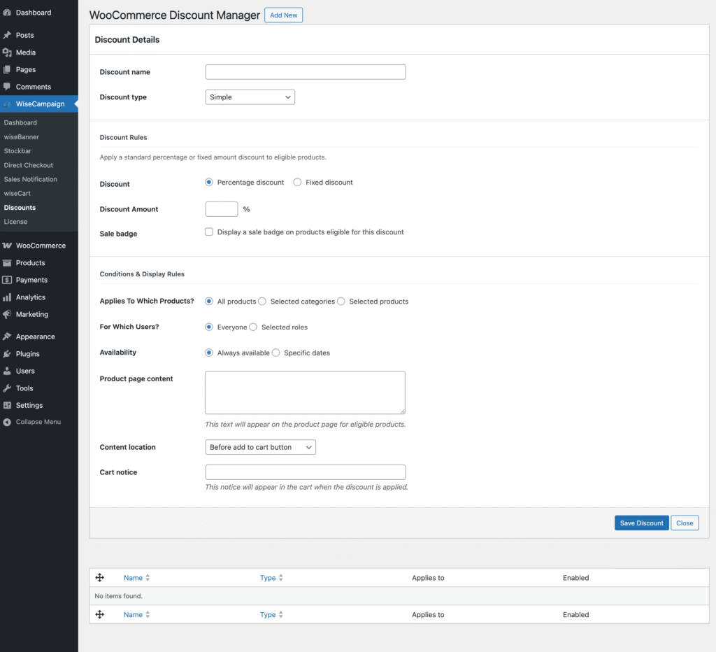
Task: Click the Close button
Action: point(685,523)
